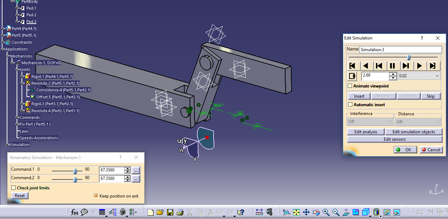Check the Automatic insert box
Viewport: 448px width, 219px height.
350,104
